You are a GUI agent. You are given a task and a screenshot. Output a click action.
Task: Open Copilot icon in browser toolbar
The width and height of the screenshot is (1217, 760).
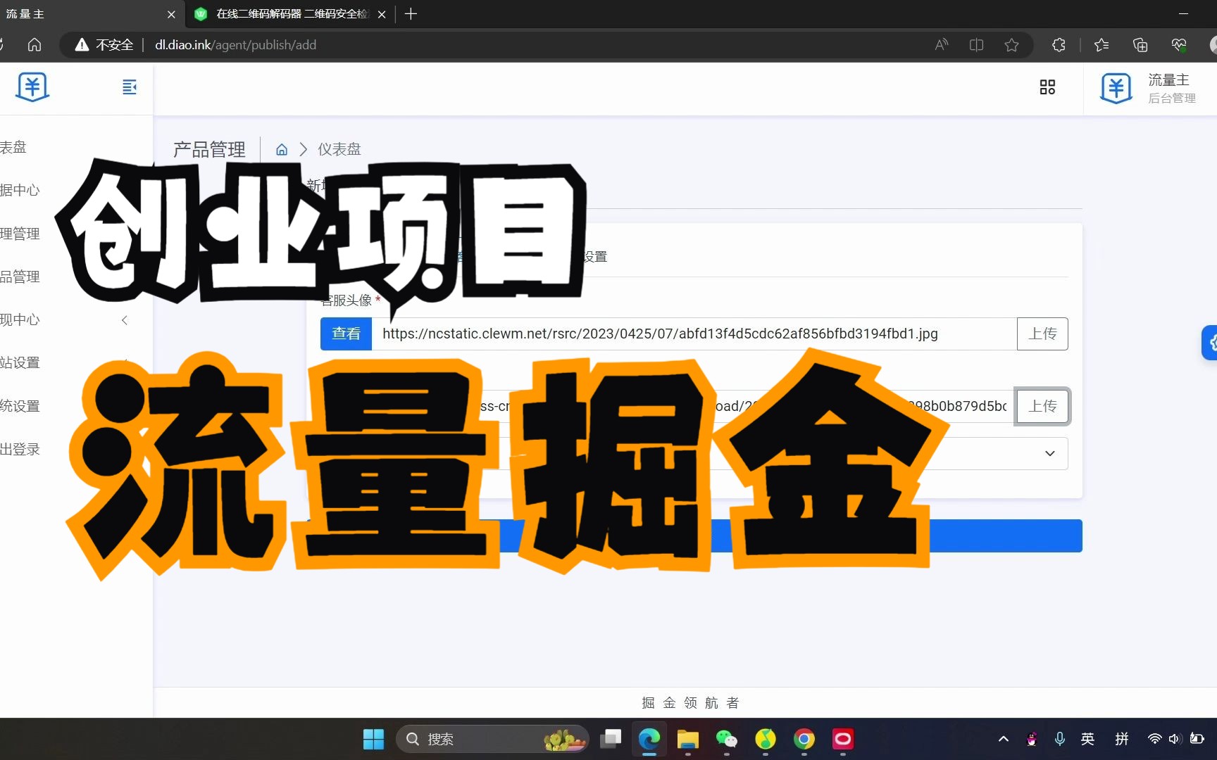pos(1178,44)
